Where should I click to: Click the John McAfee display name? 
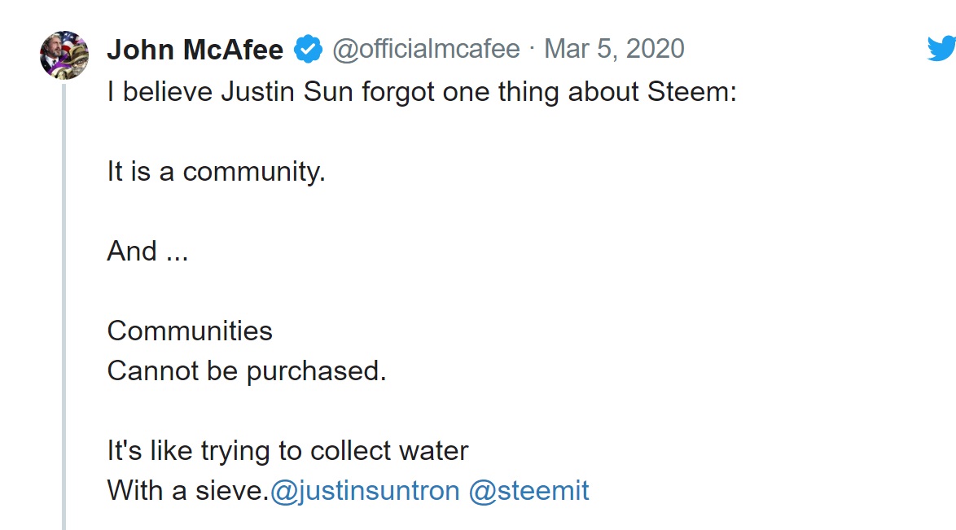(195, 50)
